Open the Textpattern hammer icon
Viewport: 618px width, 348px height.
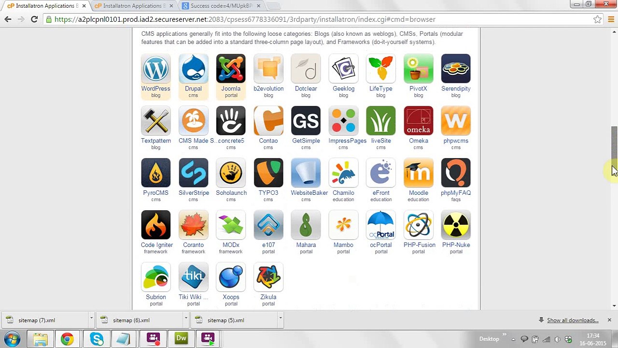[x=155, y=121]
